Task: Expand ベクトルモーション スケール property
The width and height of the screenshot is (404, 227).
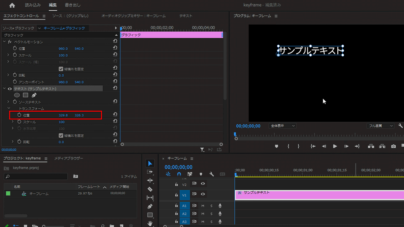Action: click(x=8, y=55)
